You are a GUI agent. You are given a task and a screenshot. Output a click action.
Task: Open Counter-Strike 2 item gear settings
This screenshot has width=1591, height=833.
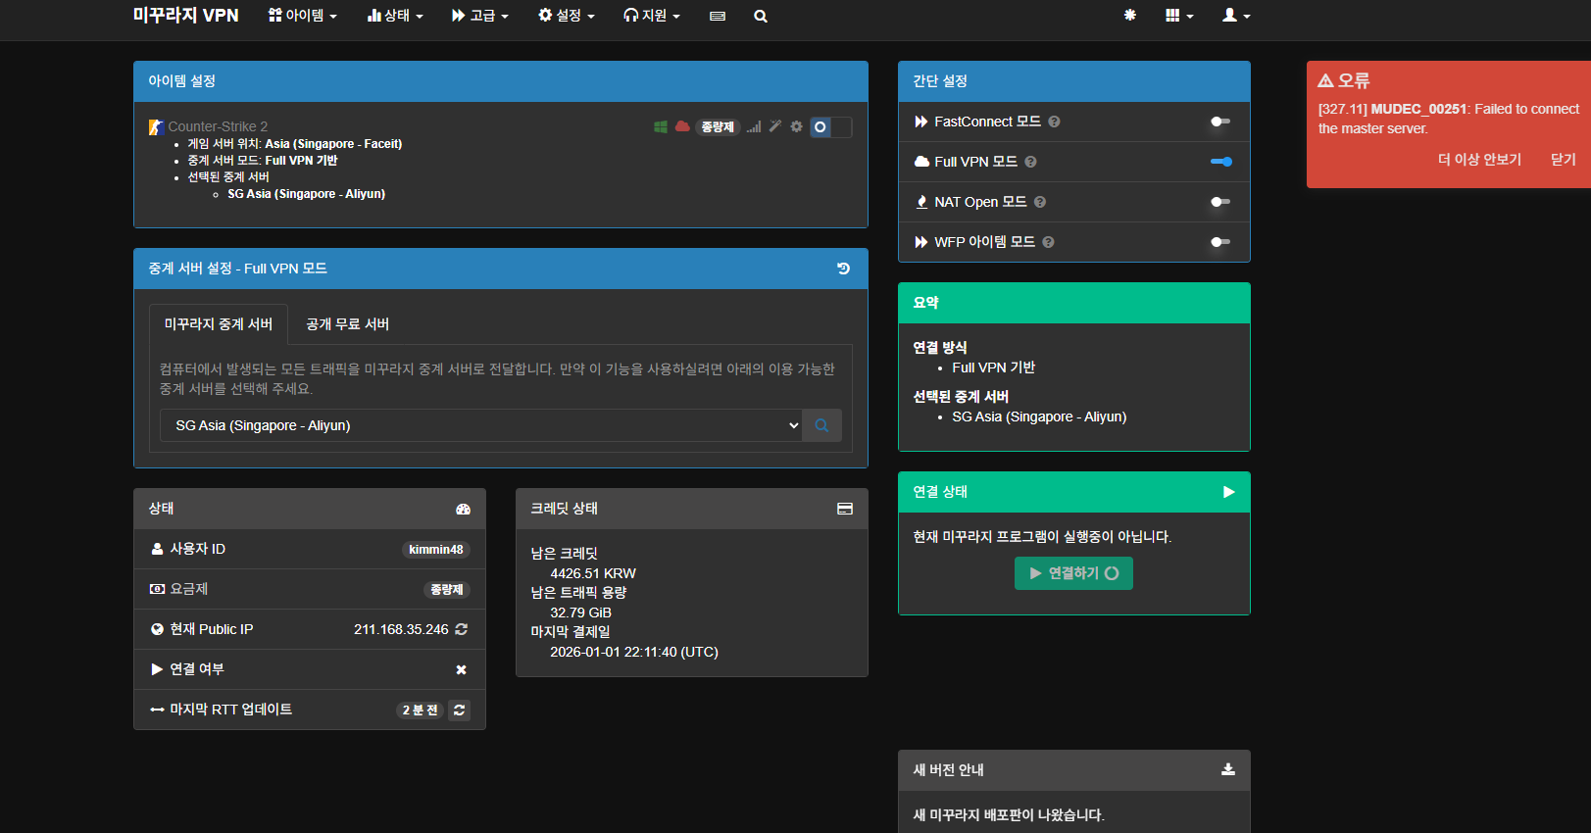pyautogui.click(x=796, y=126)
